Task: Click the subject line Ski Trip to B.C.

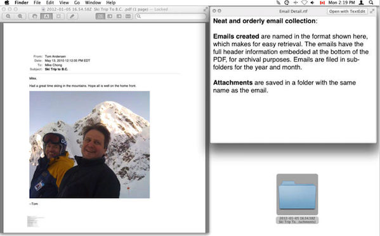Action: tap(56, 69)
